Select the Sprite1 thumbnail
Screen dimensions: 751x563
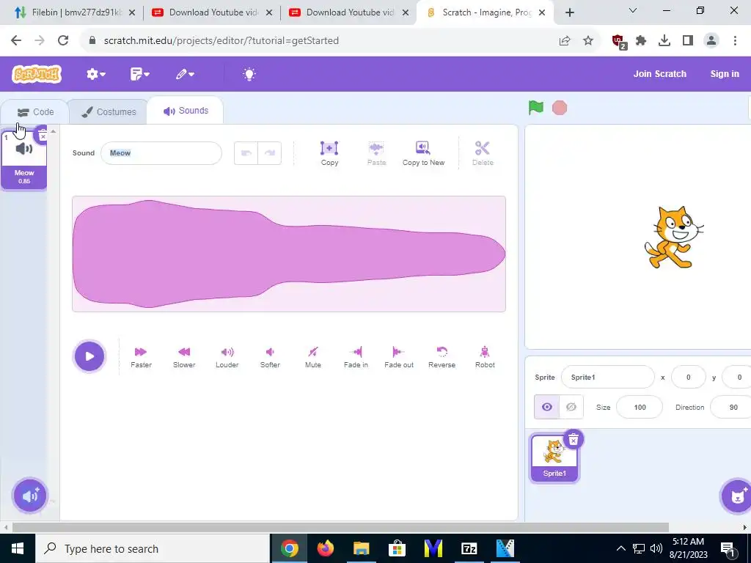(x=554, y=458)
